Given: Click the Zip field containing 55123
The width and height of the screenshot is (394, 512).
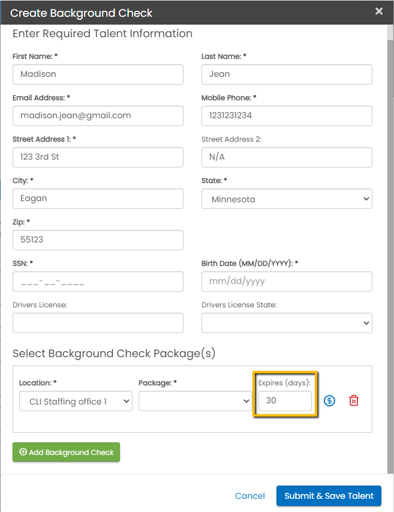Looking at the screenshot, I should point(98,240).
